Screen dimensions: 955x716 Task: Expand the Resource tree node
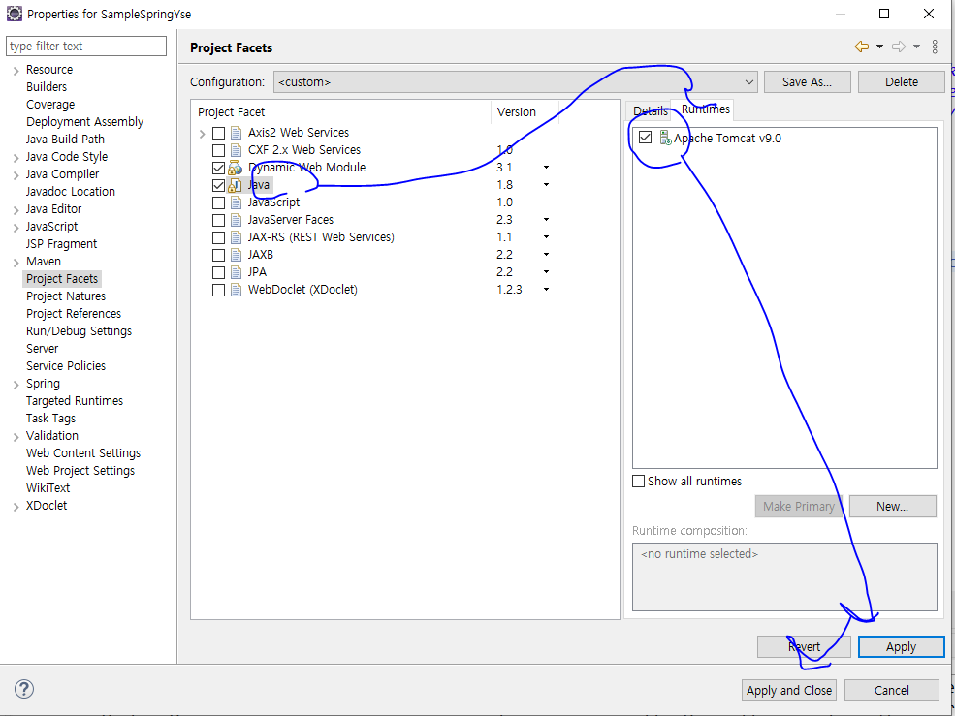point(16,71)
